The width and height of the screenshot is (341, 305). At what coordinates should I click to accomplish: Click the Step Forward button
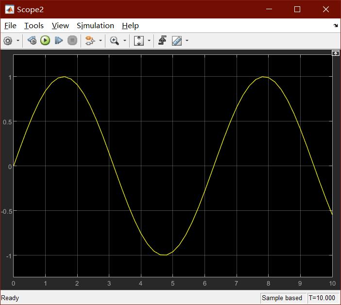coord(58,41)
